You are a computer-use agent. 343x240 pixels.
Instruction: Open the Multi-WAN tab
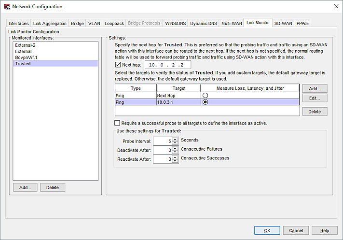coord(232,24)
